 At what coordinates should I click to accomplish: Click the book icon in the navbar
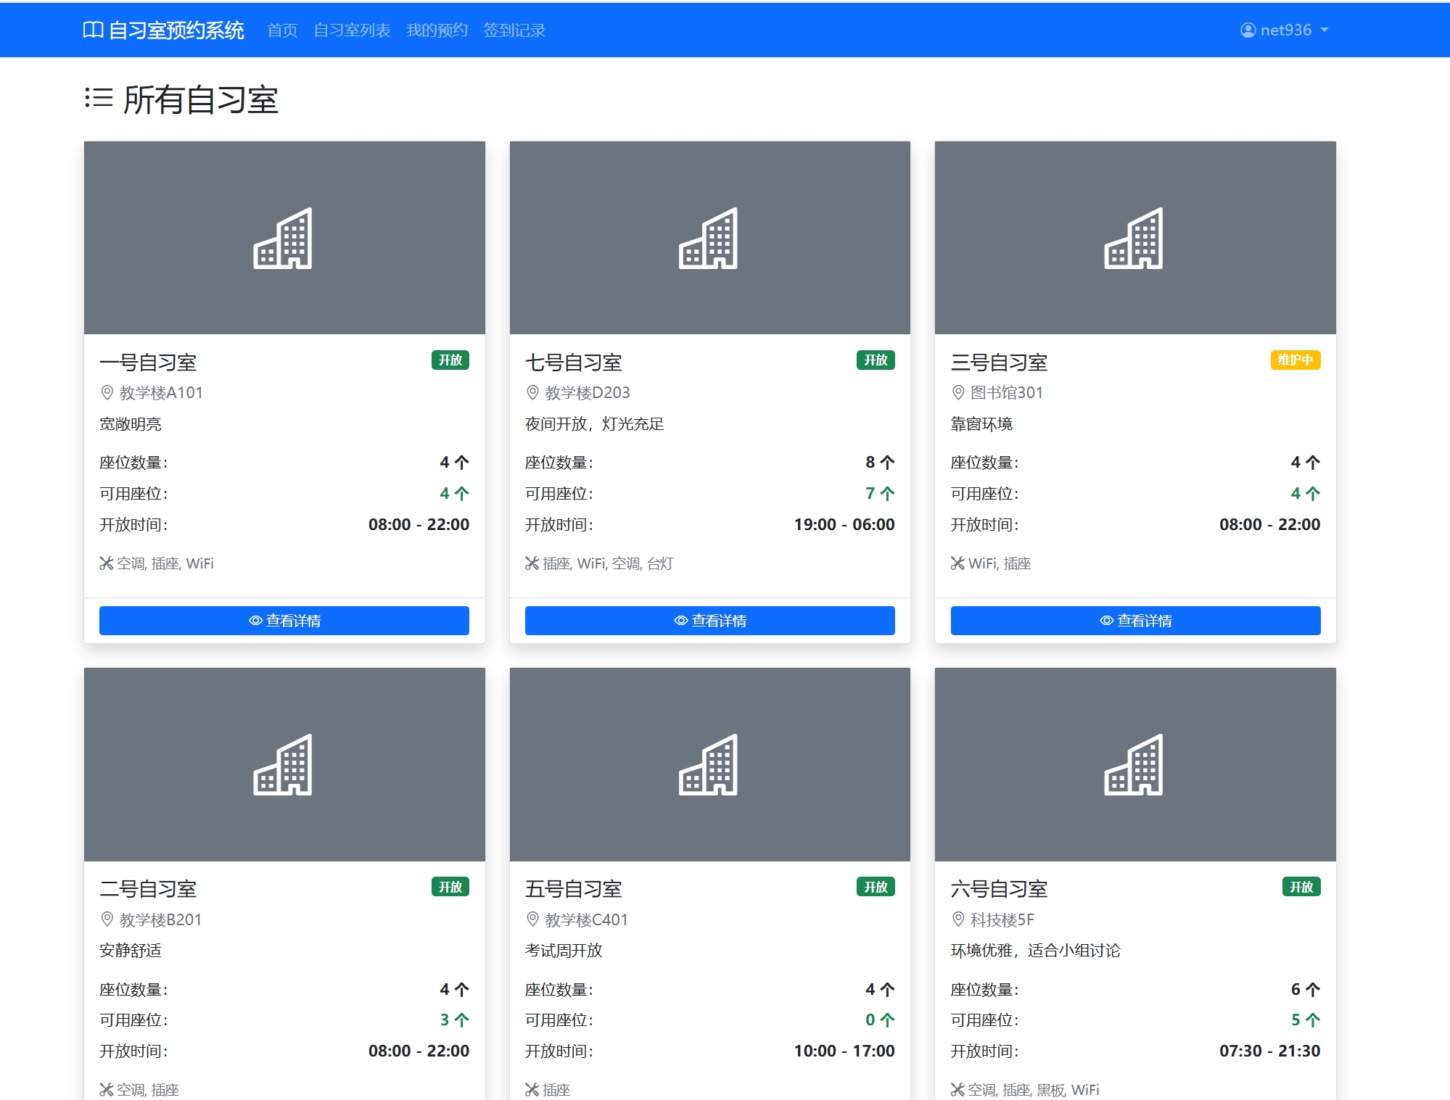pos(94,29)
